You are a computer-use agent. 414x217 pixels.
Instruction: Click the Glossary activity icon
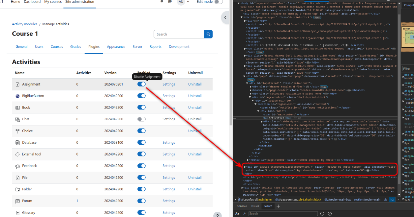pos(17,213)
